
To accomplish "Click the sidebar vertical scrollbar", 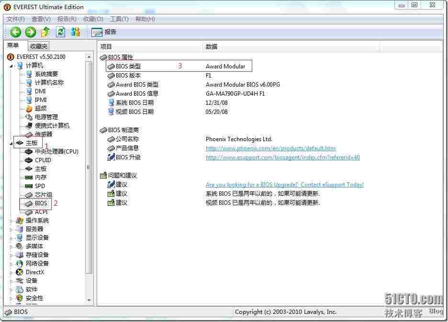I will tap(89, 167).
